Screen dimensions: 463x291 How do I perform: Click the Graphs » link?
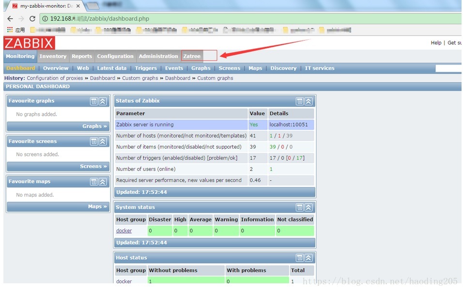point(94,126)
